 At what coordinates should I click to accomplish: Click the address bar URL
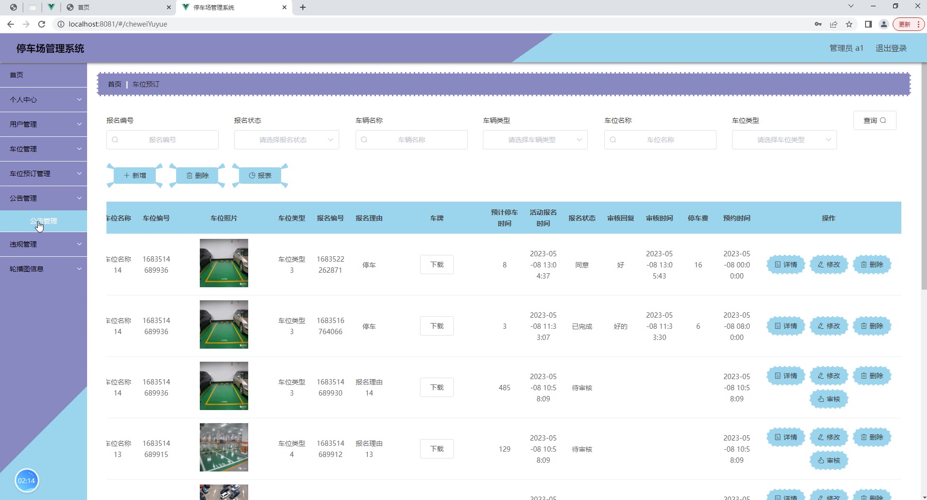pyautogui.click(x=118, y=24)
